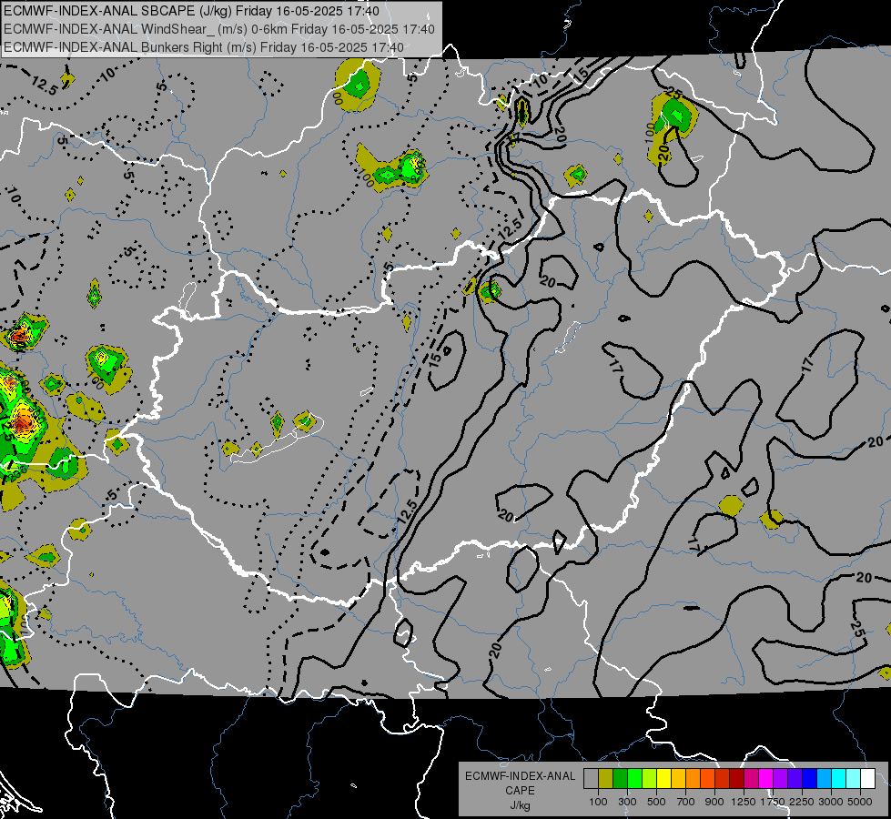The image size is (891, 819).
Task: Select the yellow-green legend swatch
Action: (x=650, y=778)
